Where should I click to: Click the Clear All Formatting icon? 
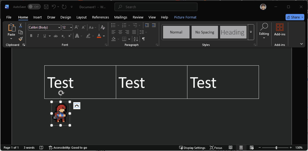tap(103, 27)
